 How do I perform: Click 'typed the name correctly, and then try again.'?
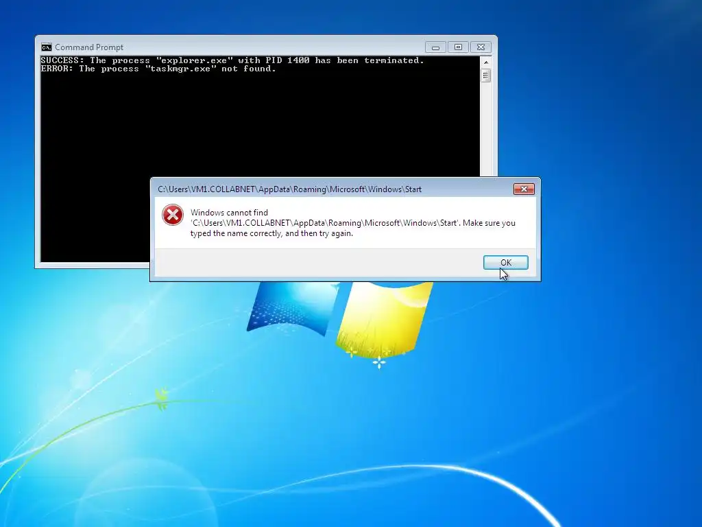tap(271, 233)
